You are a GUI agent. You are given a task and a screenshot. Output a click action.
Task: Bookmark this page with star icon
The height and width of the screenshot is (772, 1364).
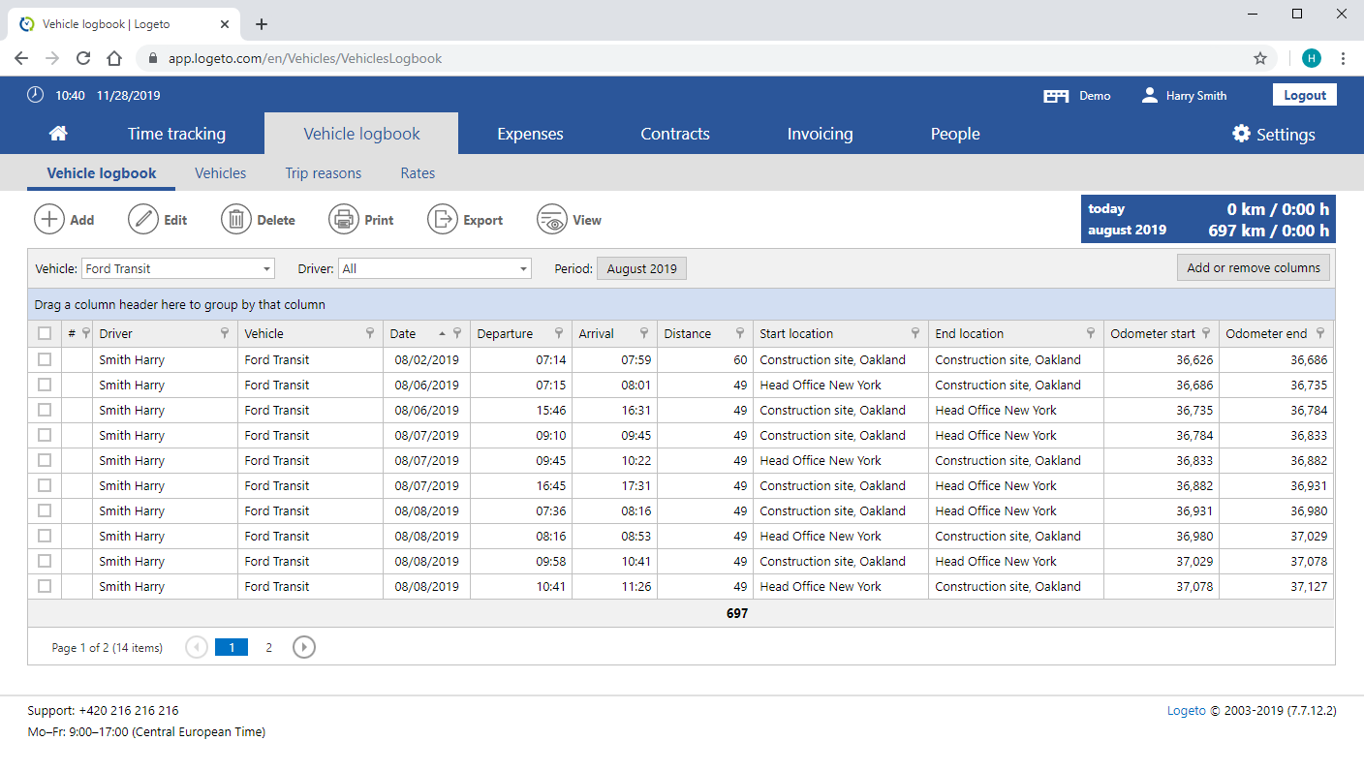pyautogui.click(x=1260, y=58)
